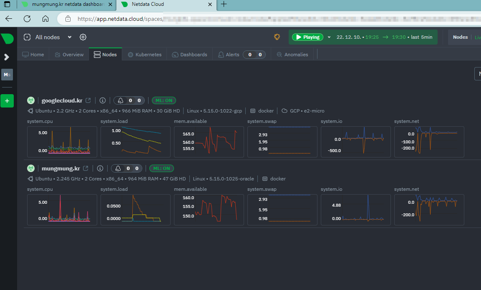The height and width of the screenshot is (290, 481).
Task: Open the playback mode dropdown arrow
Action: coord(329,37)
